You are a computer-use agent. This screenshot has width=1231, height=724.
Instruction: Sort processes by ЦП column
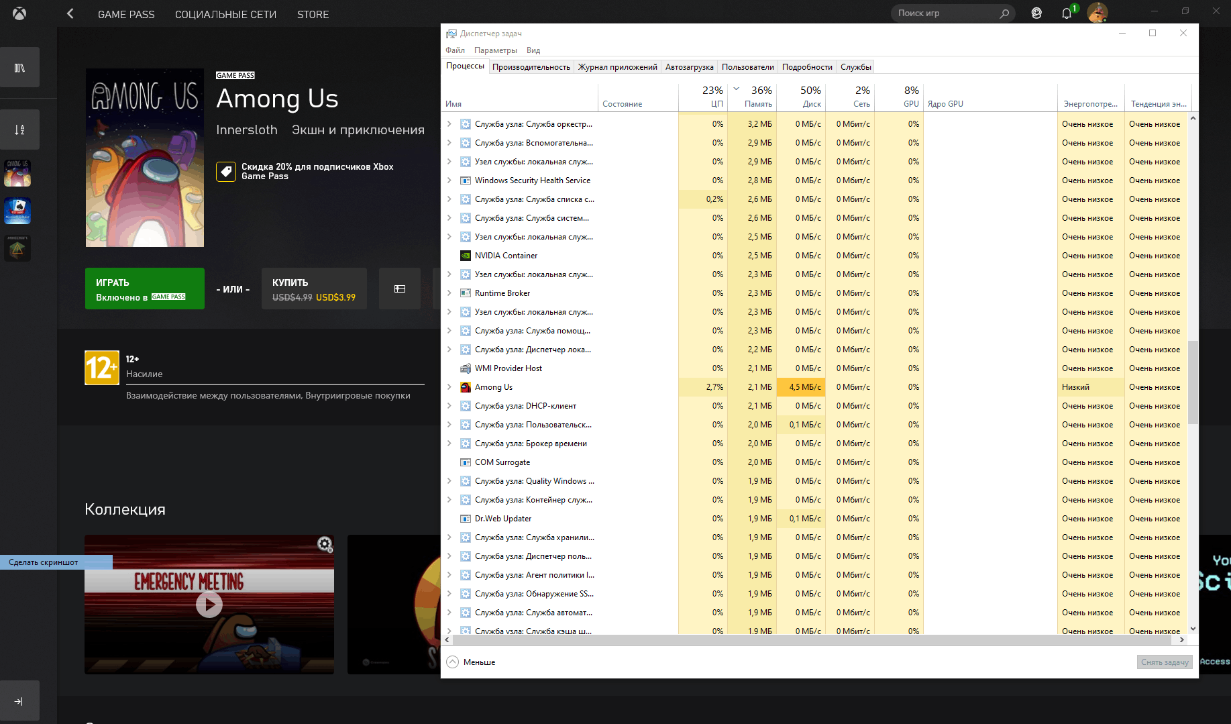point(703,97)
